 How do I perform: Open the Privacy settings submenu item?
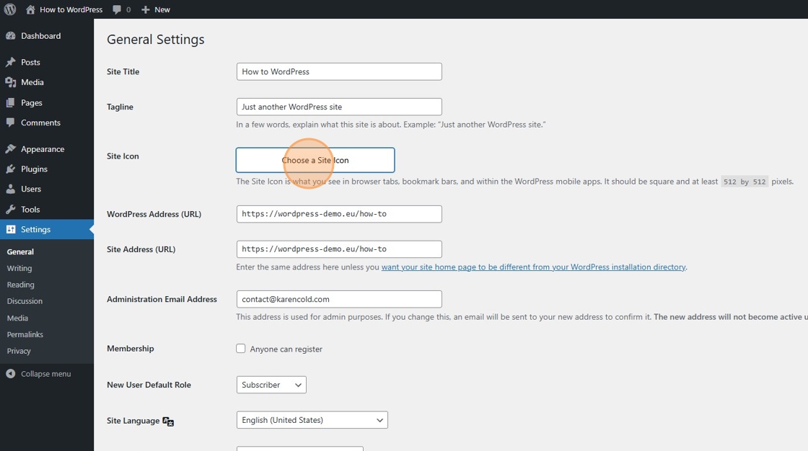tap(19, 351)
